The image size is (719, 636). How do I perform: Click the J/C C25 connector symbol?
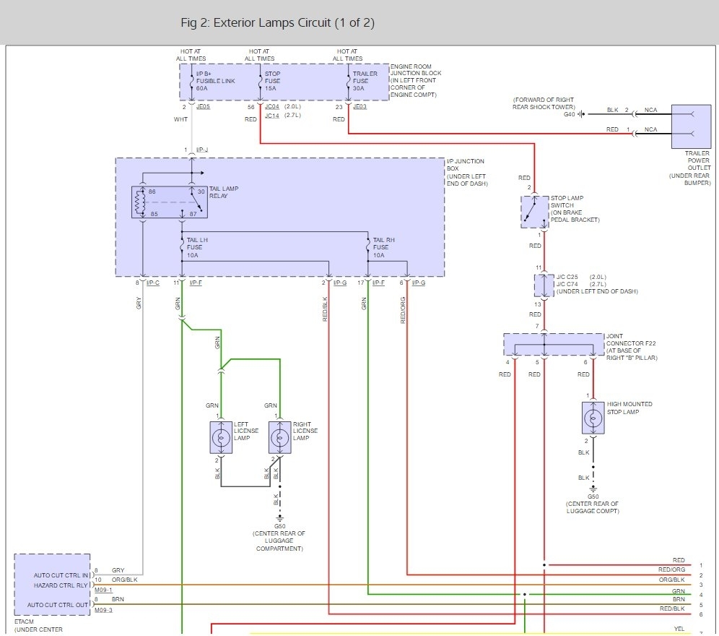(x=544, y=285)
